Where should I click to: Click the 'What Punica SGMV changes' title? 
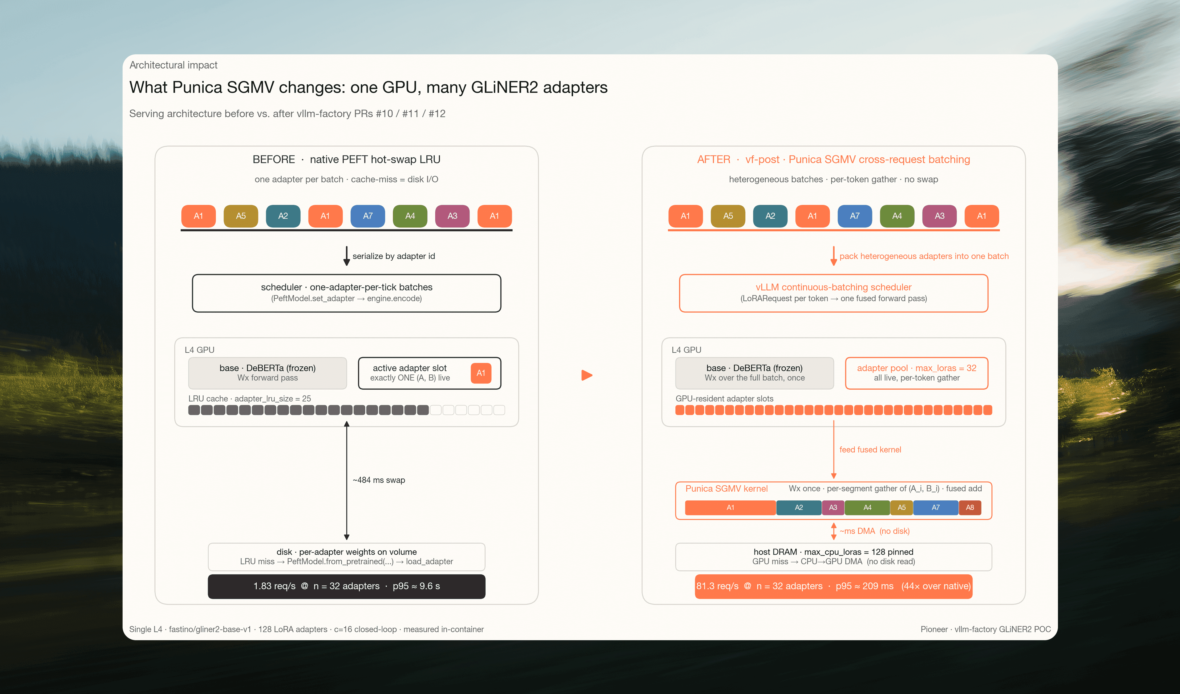(x=369, y=88)
